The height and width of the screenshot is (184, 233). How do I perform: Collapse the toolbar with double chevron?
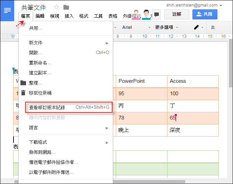213,27
